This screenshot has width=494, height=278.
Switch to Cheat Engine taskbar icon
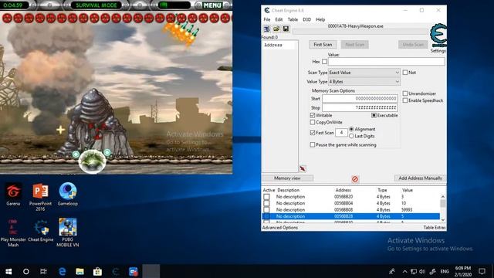116,271
